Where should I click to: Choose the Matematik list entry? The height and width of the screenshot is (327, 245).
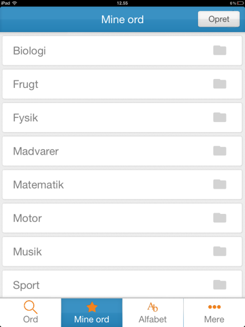(x=122, y=185)
